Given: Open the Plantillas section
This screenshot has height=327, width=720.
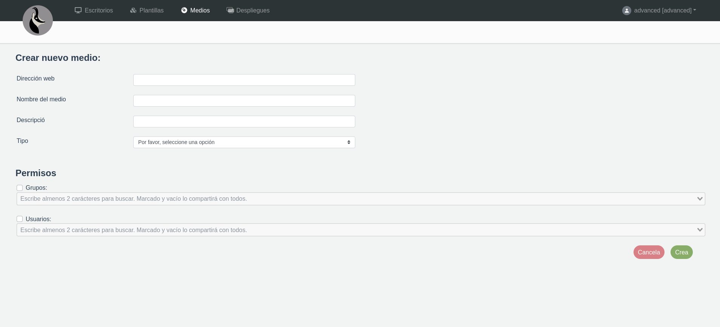Looking at the screenshot, I should (151, 11).
